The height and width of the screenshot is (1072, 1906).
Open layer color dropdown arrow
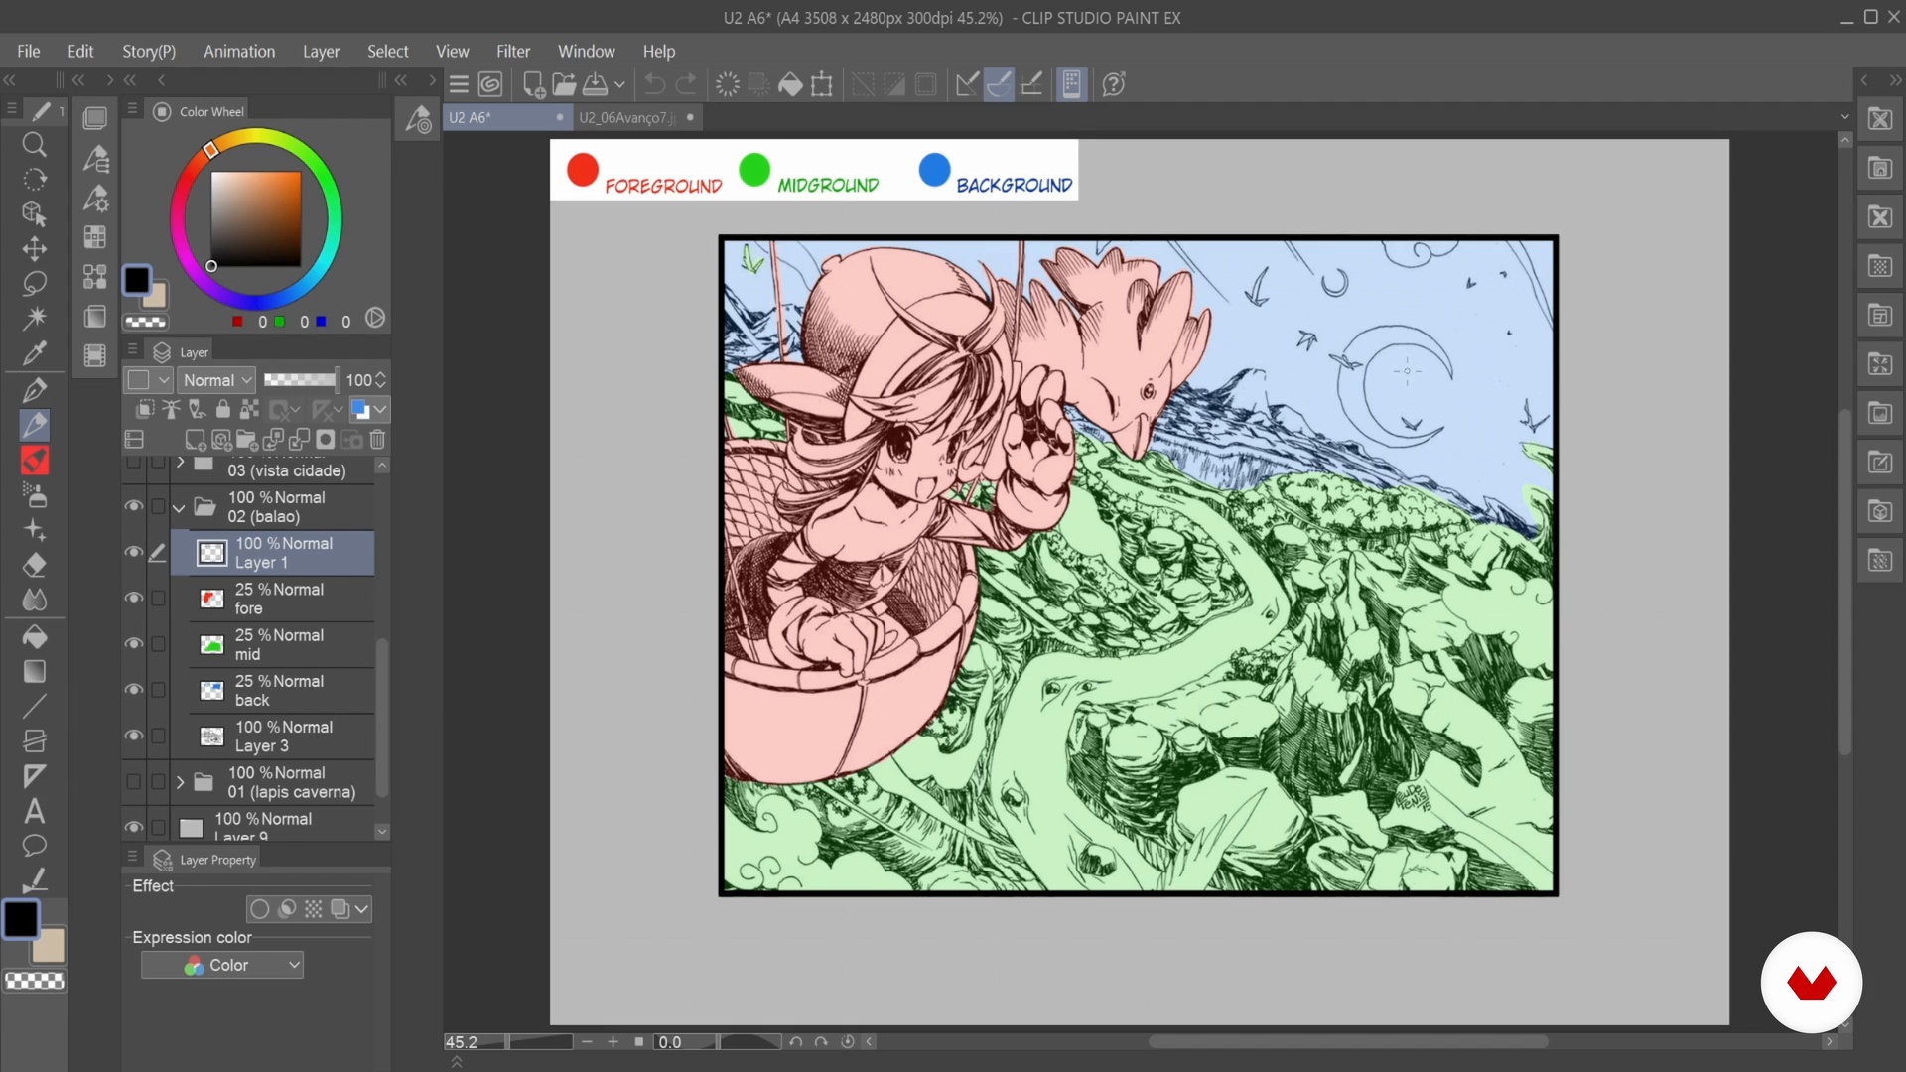[x=380, y=409]
